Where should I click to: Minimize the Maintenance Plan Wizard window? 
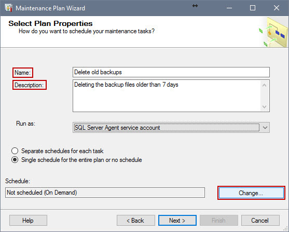coord(229,8)
